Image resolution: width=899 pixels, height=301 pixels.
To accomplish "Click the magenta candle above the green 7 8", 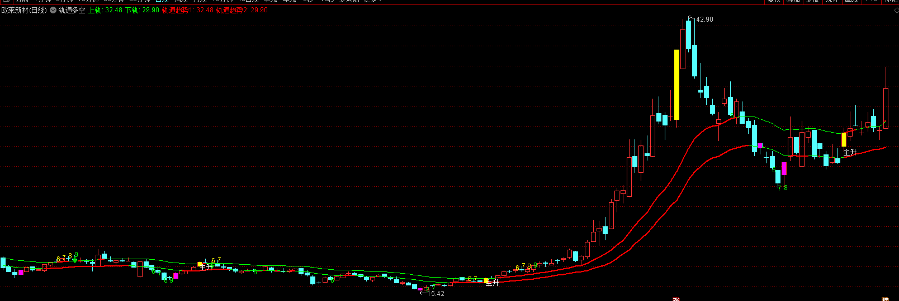I will (x=784, y=168).
